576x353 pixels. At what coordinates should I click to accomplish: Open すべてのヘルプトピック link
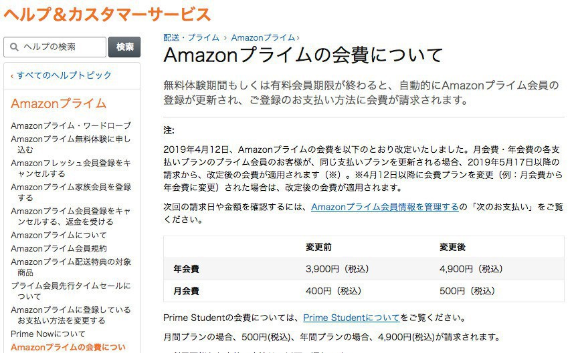(64, 75)
